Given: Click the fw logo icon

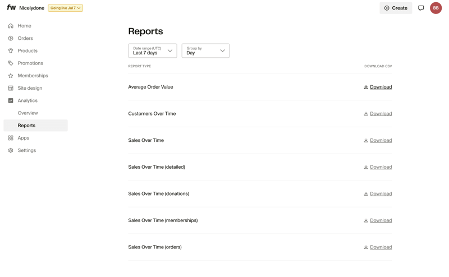Looking at the screenshot, I should [11, 7].
